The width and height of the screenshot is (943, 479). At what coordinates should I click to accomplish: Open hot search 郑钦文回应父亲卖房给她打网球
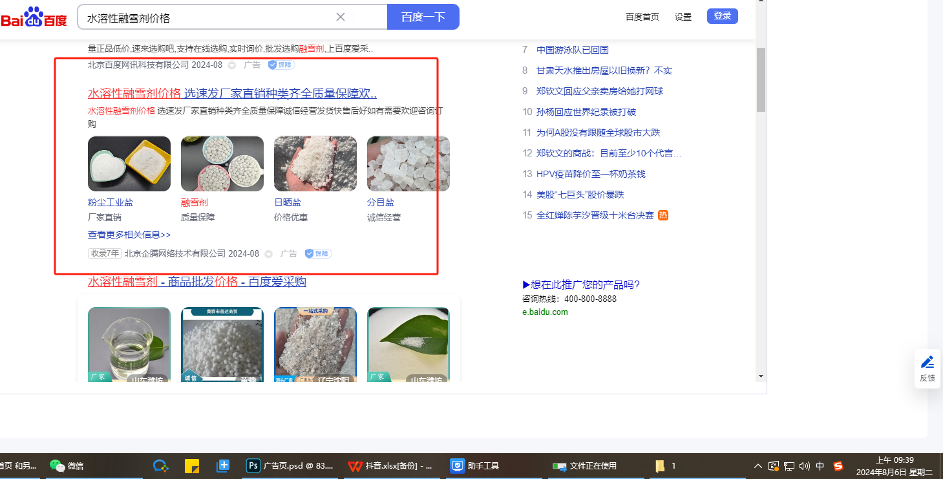point(600,91)
